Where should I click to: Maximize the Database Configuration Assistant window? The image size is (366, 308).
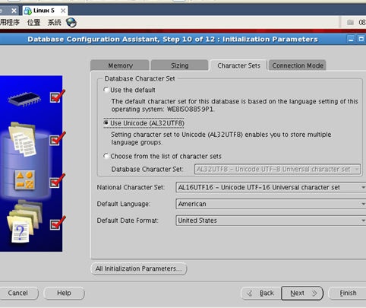(361, 40)
